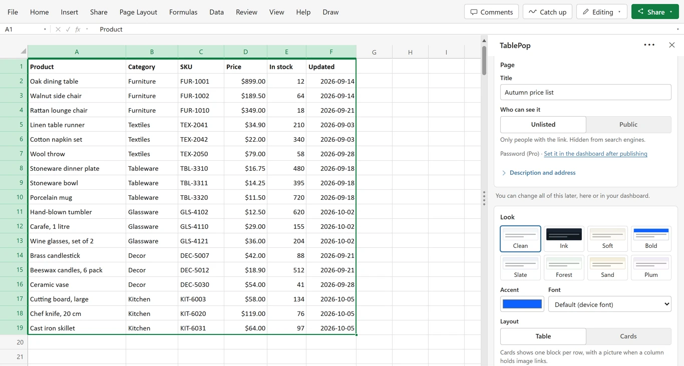Screen dimensions: 684x366
Task: Open the Name Box dropdown arrow
Action: tap(45, 30)
